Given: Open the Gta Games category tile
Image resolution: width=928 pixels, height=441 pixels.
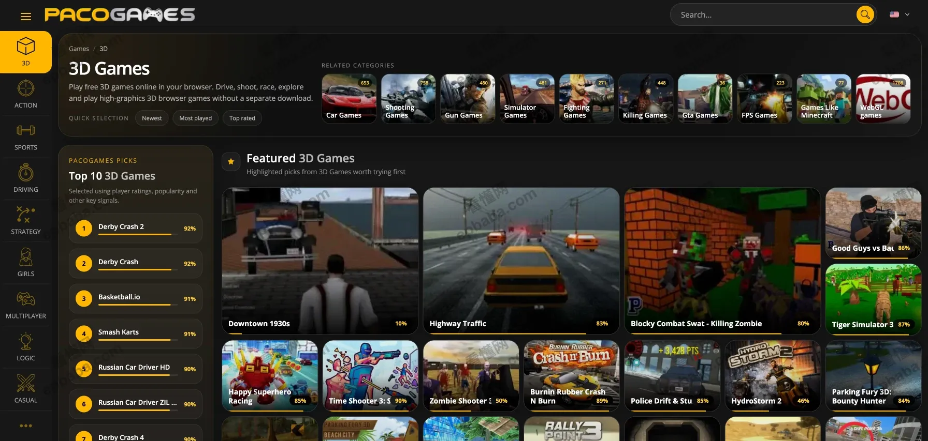Looking at the screenshot, I should (x=705, y=99).
